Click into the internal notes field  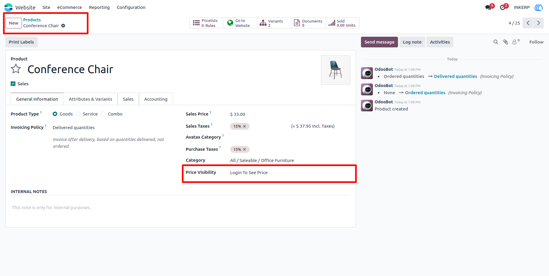pos(181,208)
